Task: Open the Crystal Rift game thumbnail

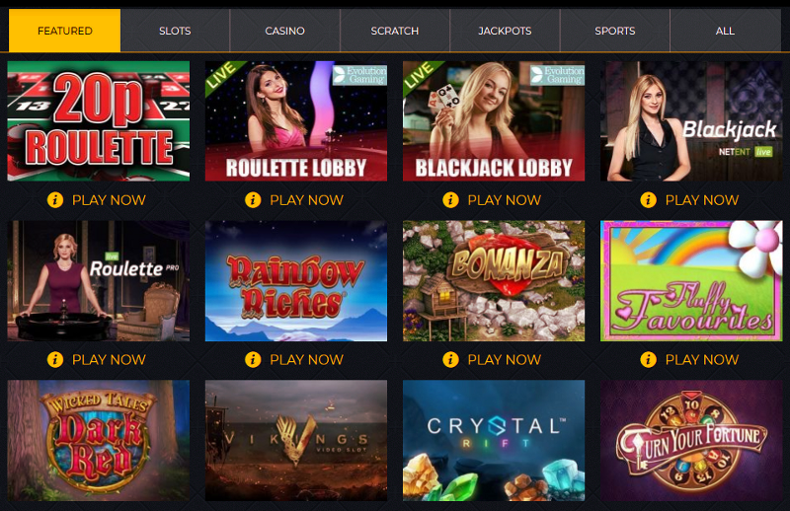Action: pyautogui.click(x=494, y=441)
